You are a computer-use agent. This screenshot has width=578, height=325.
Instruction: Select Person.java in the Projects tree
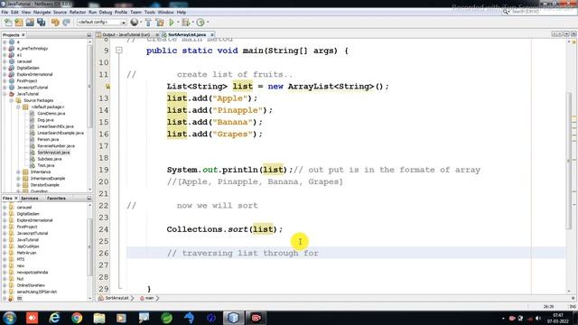pyautogui.click(x=48, y=140)
